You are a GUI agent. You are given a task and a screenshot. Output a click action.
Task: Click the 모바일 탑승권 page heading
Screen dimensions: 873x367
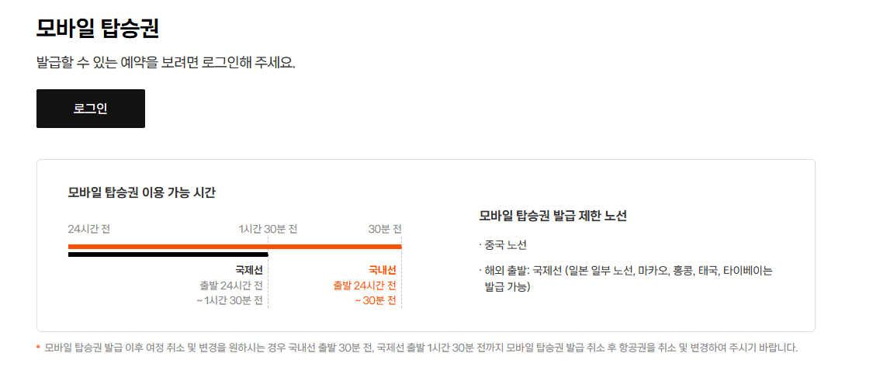click(x=98, y=29)
